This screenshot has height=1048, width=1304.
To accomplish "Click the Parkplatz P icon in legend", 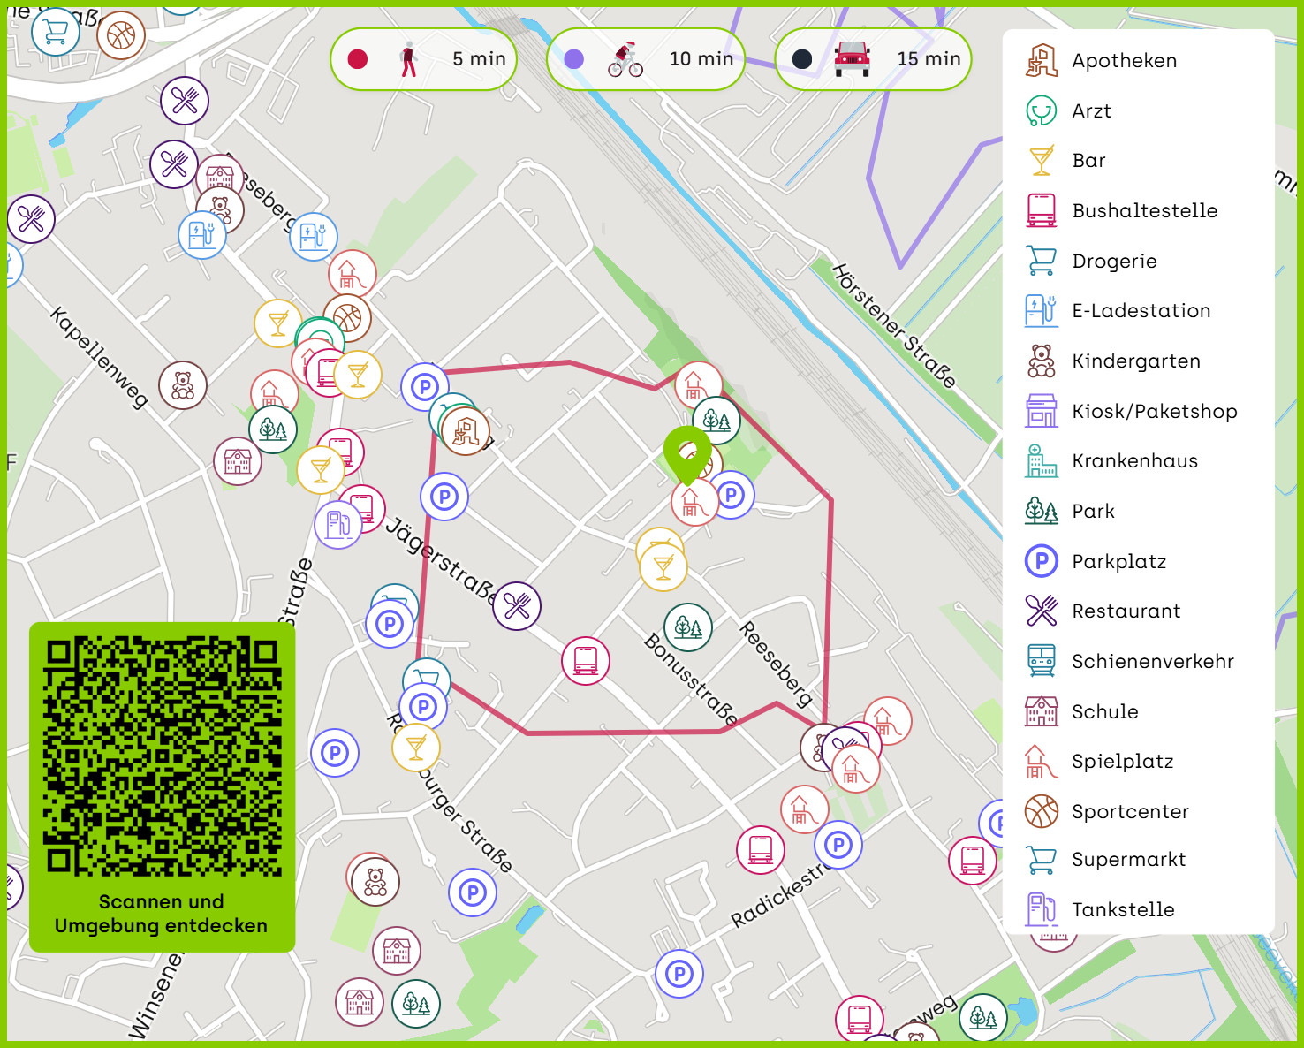I will pos(1042,561).
